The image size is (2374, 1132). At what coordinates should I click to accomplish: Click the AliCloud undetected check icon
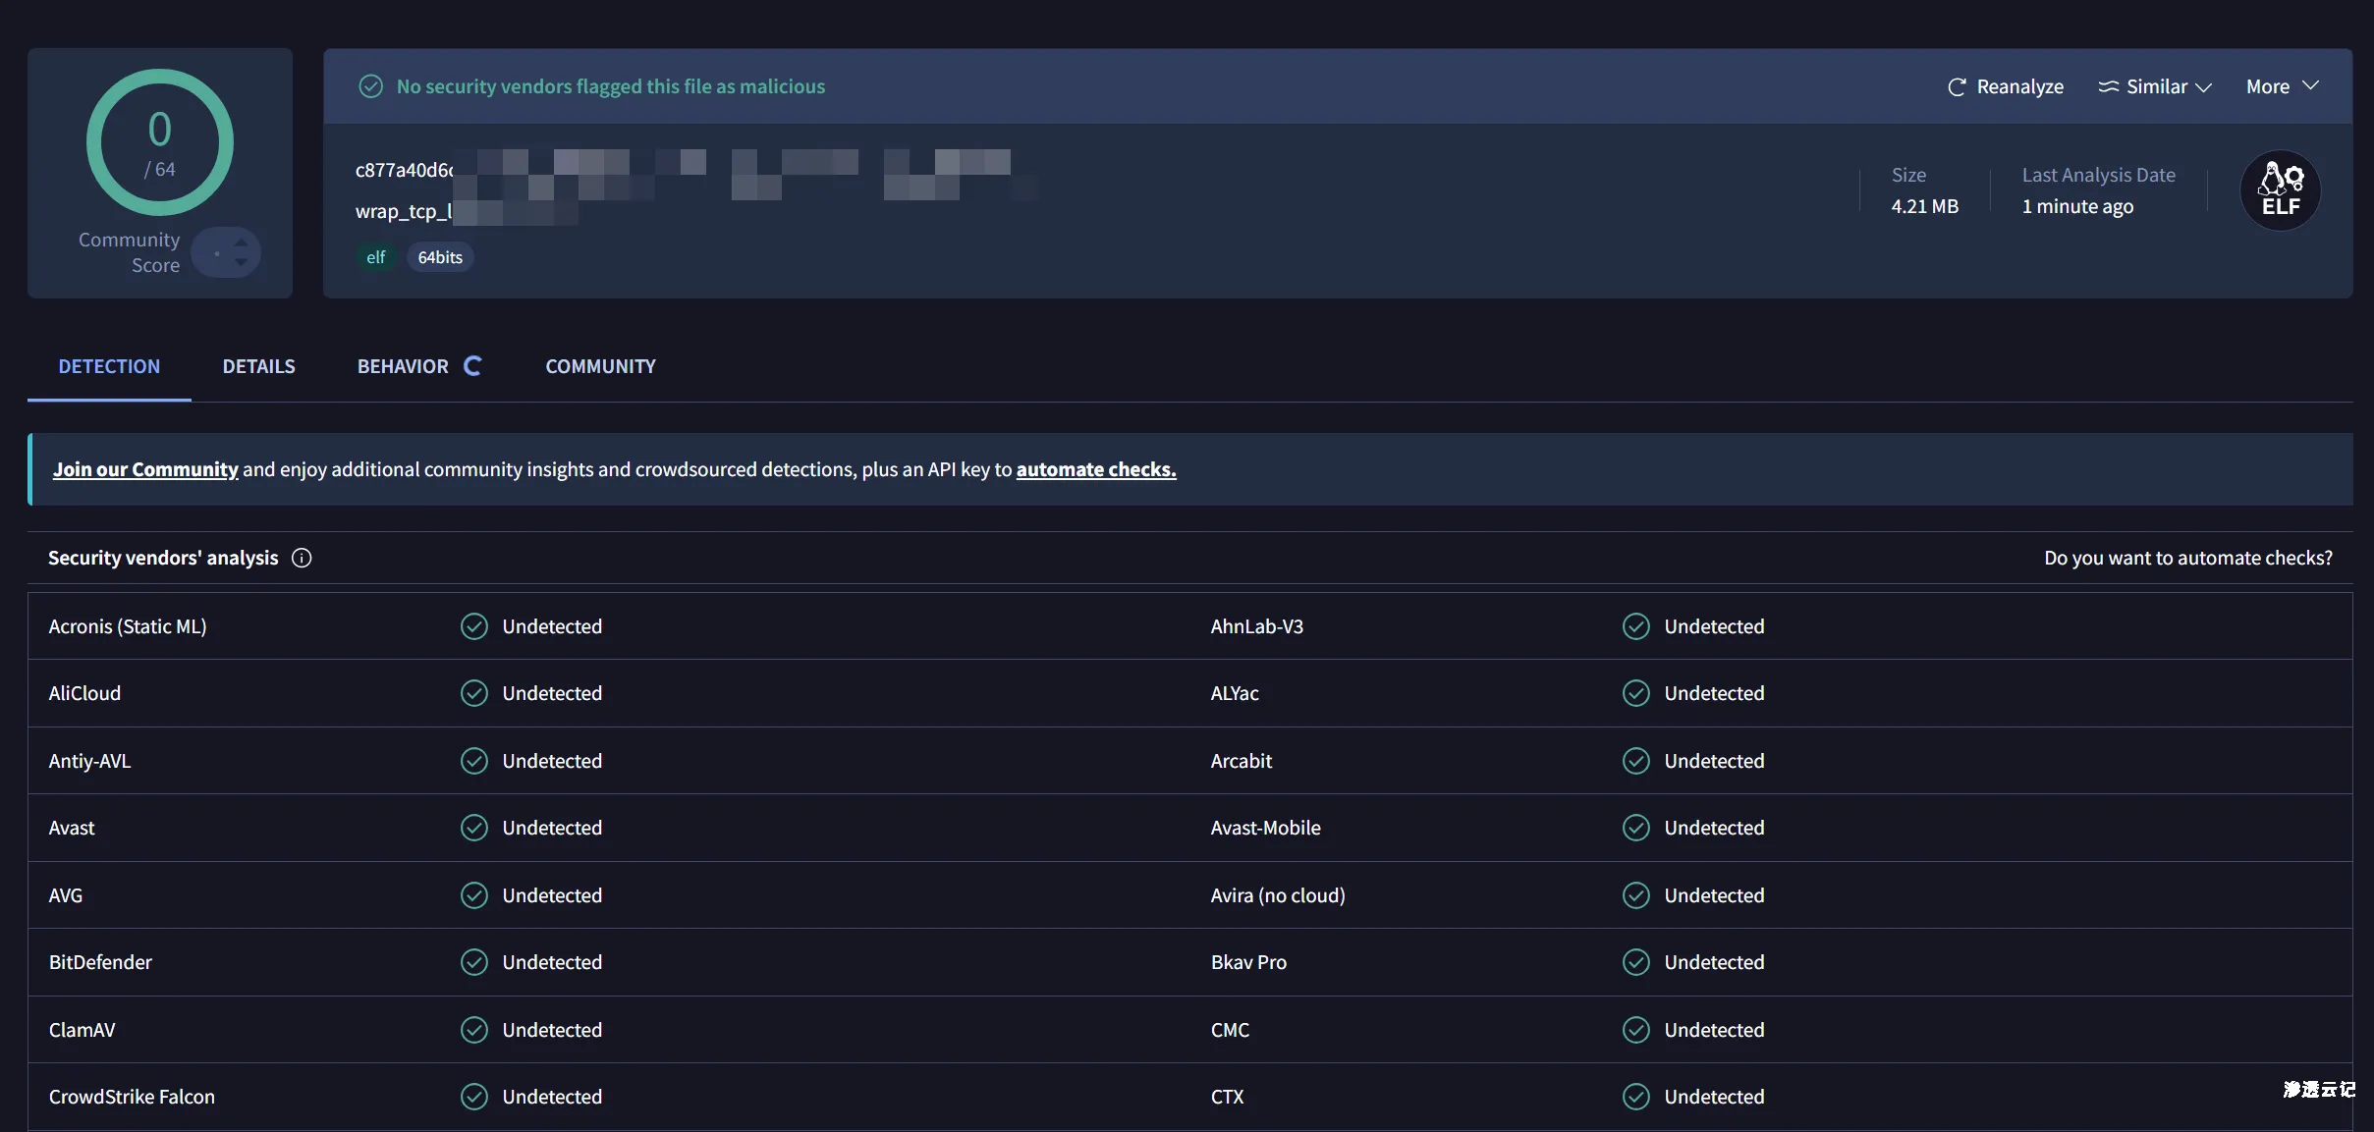click(474, 693)
